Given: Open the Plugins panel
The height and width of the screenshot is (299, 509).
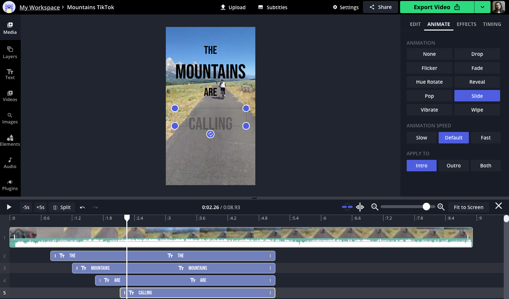Looking at the screenshot, I should click(10, 185).
